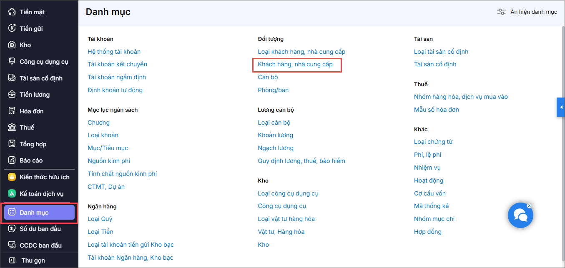Close the chat bubble with small X
Viewport: 565px width, 268px height.
pyautogui.click(x=529, y=205)
